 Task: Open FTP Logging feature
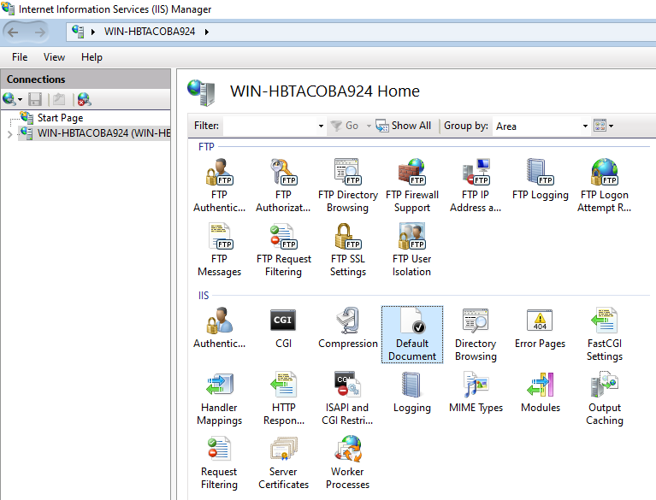pyautogui.click(x=541, y=179)
